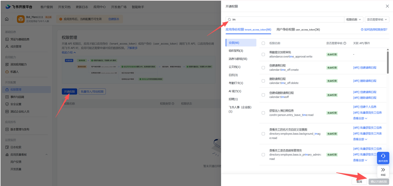Image resolution: width=393 pixels, height=186 pixels.
Task: Click the test enterprise and personnel icon
Action: 7,111
